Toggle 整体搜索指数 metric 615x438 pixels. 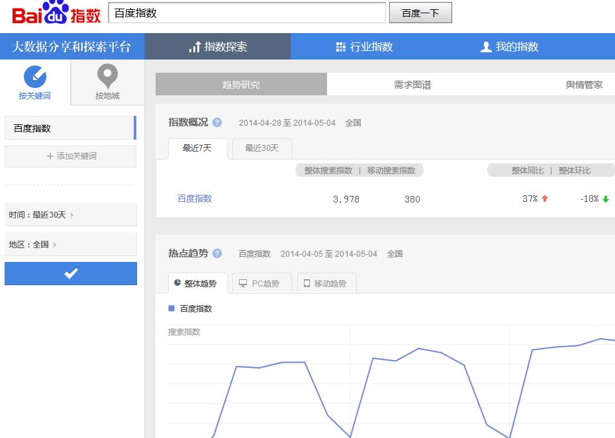coord(329,170)
